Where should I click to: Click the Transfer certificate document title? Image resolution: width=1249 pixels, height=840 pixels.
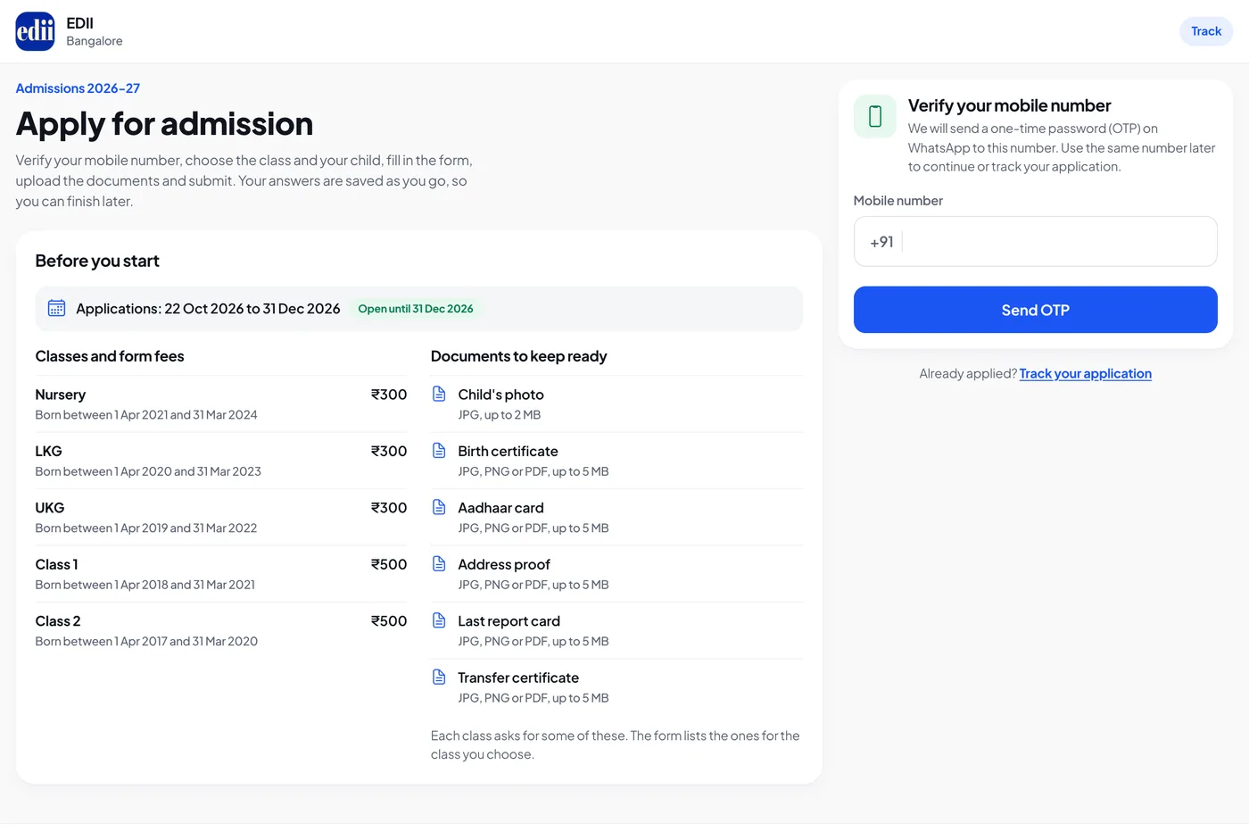click(518, 678)
